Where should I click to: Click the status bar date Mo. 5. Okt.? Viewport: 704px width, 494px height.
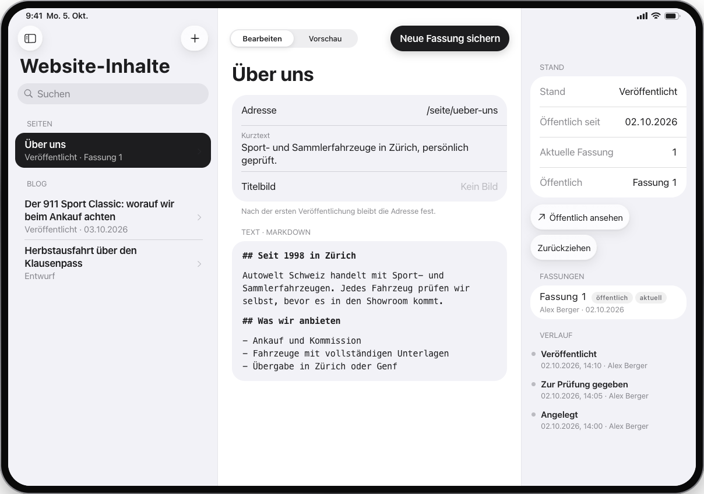coord(68,16)
